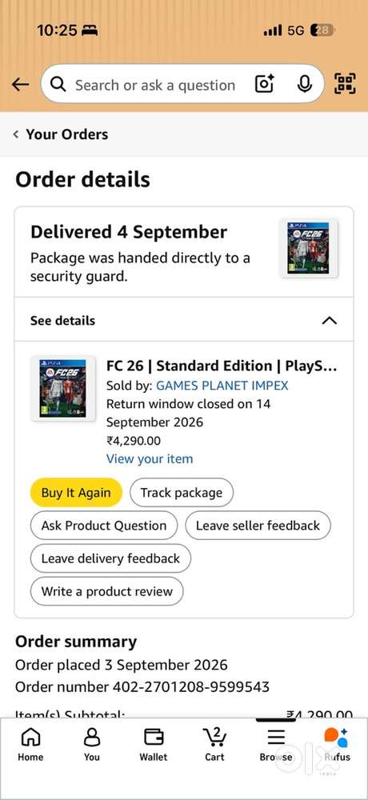Click Track package button
368x800 pixels.
181,492
